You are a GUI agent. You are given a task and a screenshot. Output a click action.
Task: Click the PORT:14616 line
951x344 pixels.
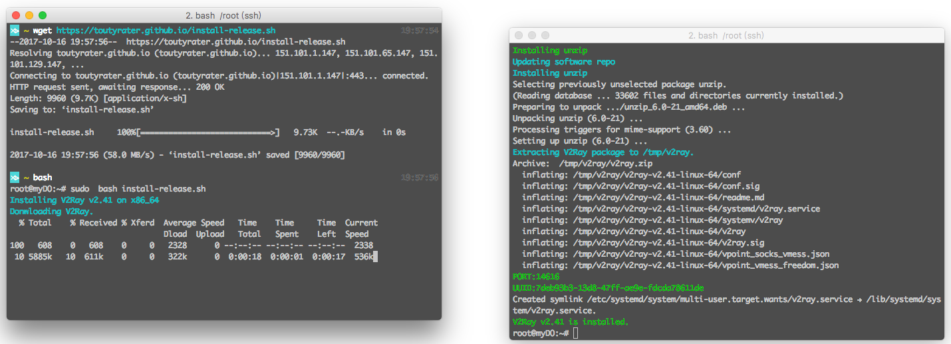(536, 276)
